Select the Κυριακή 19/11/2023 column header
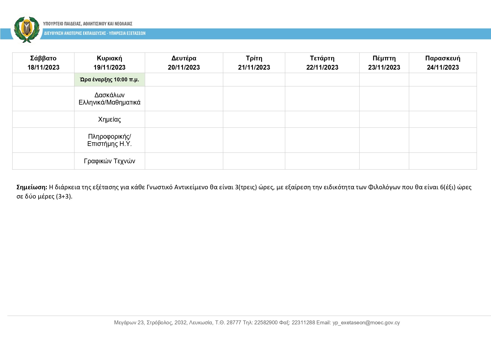 109,63
